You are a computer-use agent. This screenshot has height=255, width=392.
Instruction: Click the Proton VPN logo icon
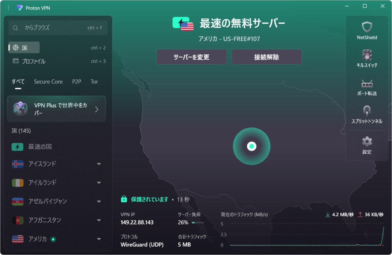pyautogui.click(x=20, y=8)
